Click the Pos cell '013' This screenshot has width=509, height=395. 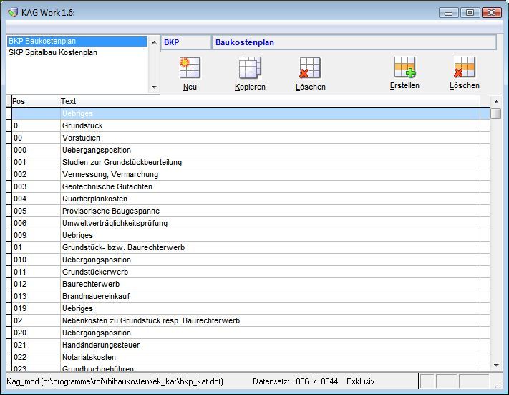point(36,296)
